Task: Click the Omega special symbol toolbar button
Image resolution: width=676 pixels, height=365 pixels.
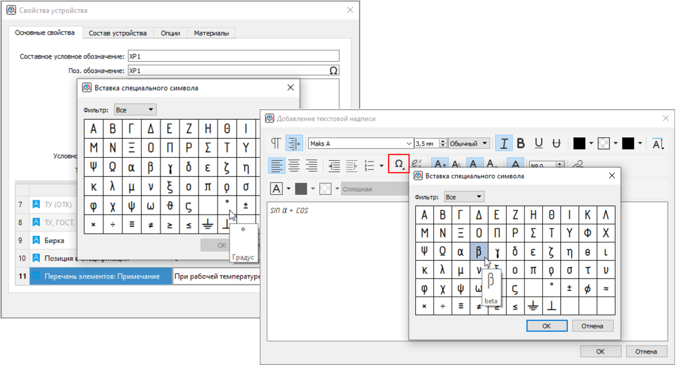Action: pyautogui.click(x=399, y=164)
